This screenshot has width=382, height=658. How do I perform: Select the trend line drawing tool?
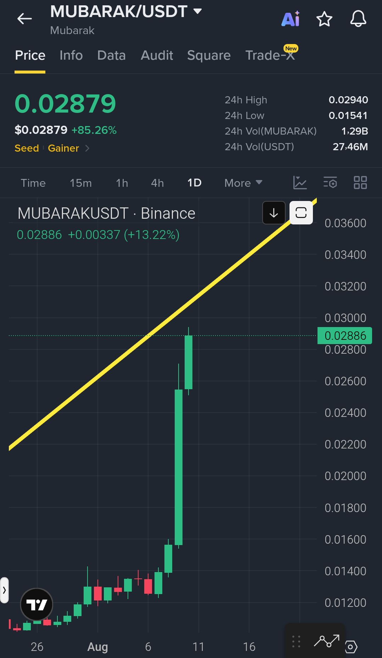point(327,641)
